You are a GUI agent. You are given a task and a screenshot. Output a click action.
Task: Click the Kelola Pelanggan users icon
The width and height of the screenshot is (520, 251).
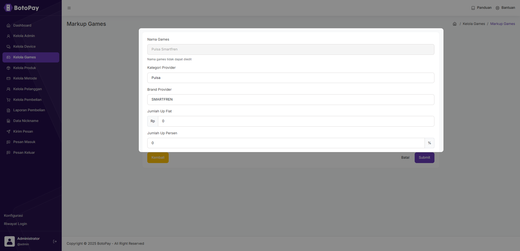9,89
